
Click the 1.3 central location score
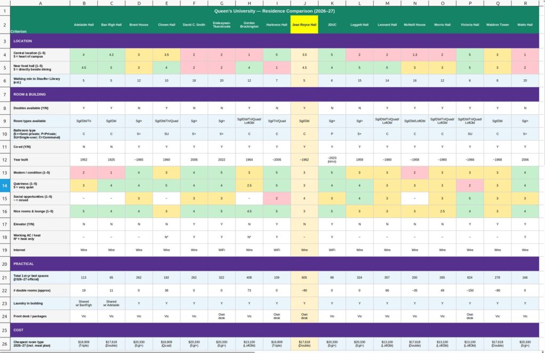415,55
